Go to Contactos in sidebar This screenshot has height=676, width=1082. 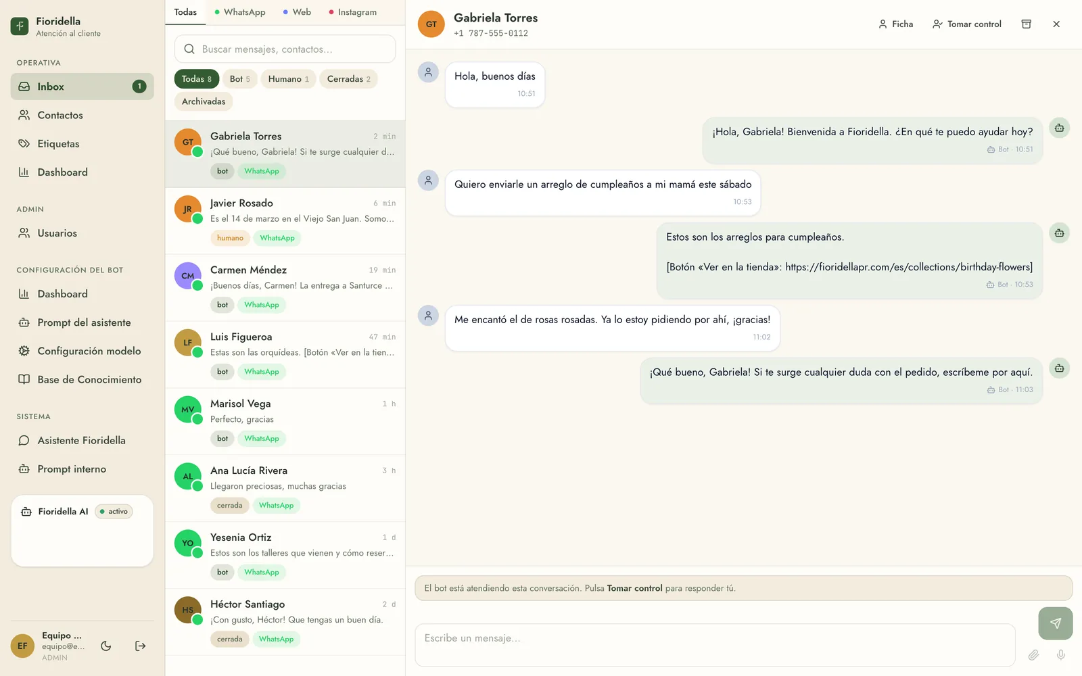coord(82,115)
